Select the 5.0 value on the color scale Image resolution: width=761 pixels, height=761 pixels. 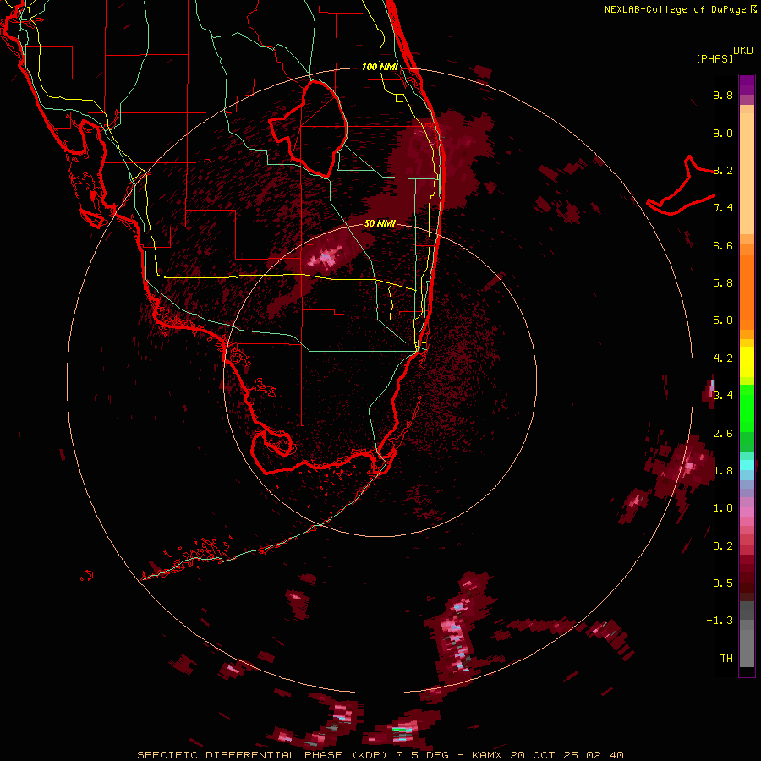[723, 320]
